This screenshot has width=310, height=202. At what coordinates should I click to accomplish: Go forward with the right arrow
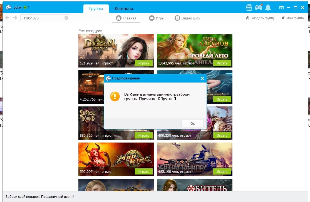point(15,18)
